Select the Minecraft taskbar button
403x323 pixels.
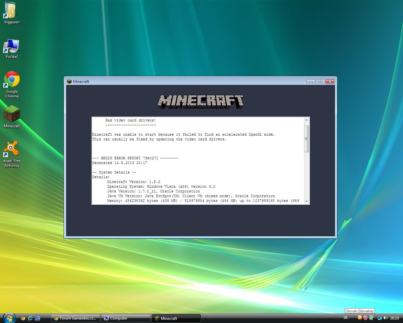176,318
